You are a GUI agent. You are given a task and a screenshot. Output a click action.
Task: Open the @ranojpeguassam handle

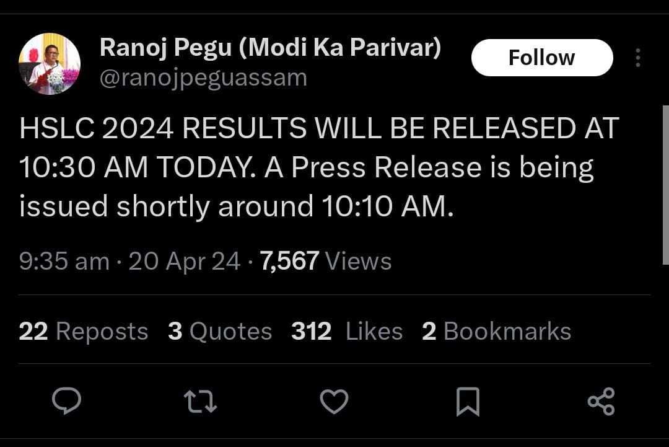203,78
